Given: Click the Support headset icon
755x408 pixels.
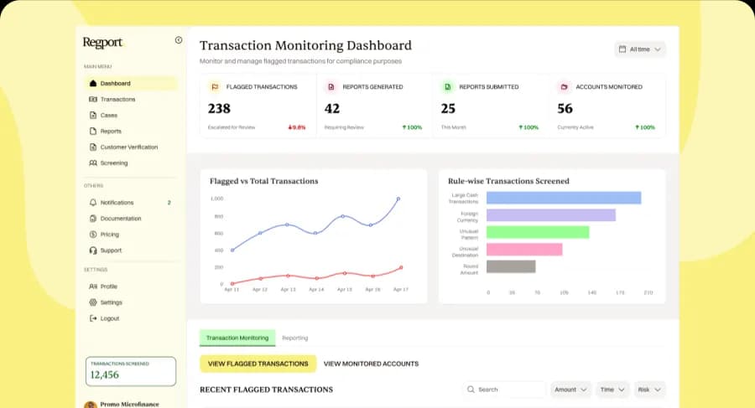Looking at the screenshot, I should tap(93, 250).
